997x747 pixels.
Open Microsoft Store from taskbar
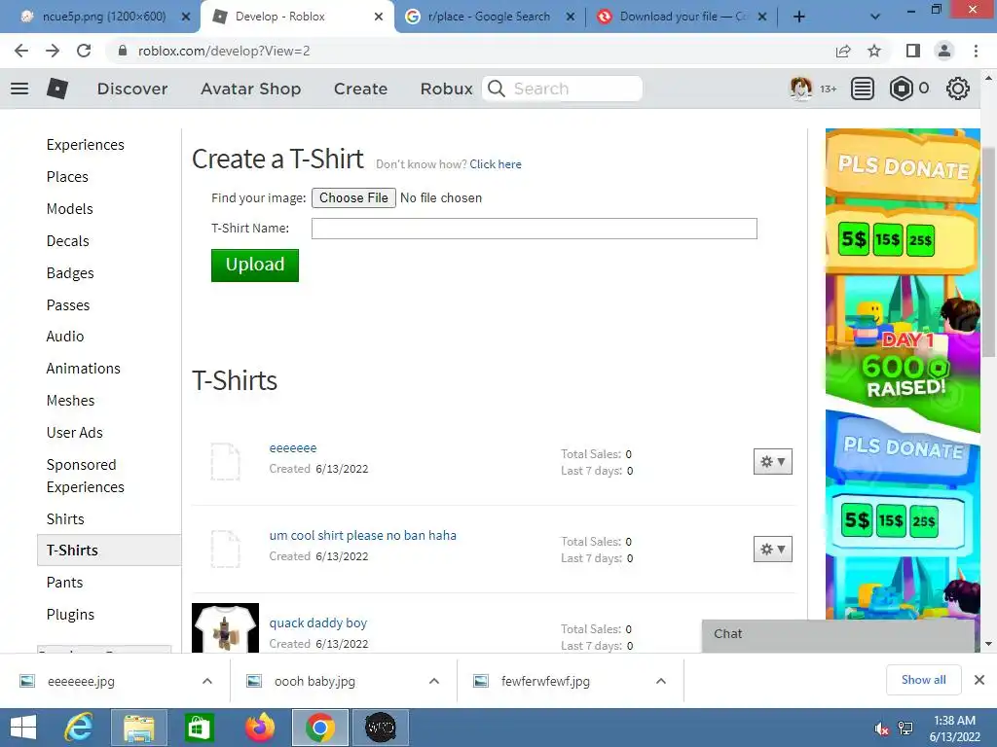199,728
